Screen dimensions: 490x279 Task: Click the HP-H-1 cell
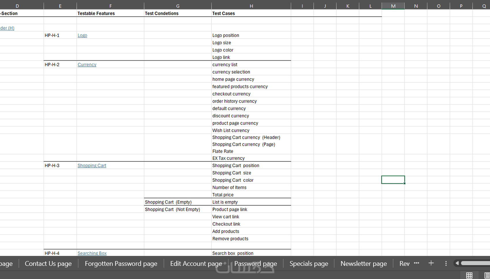[x=60, y=35]
